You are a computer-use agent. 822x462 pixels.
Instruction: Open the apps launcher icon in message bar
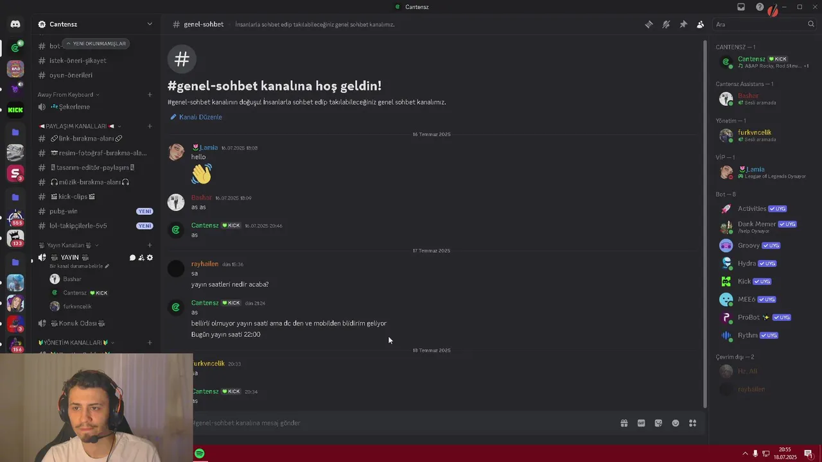692,423
